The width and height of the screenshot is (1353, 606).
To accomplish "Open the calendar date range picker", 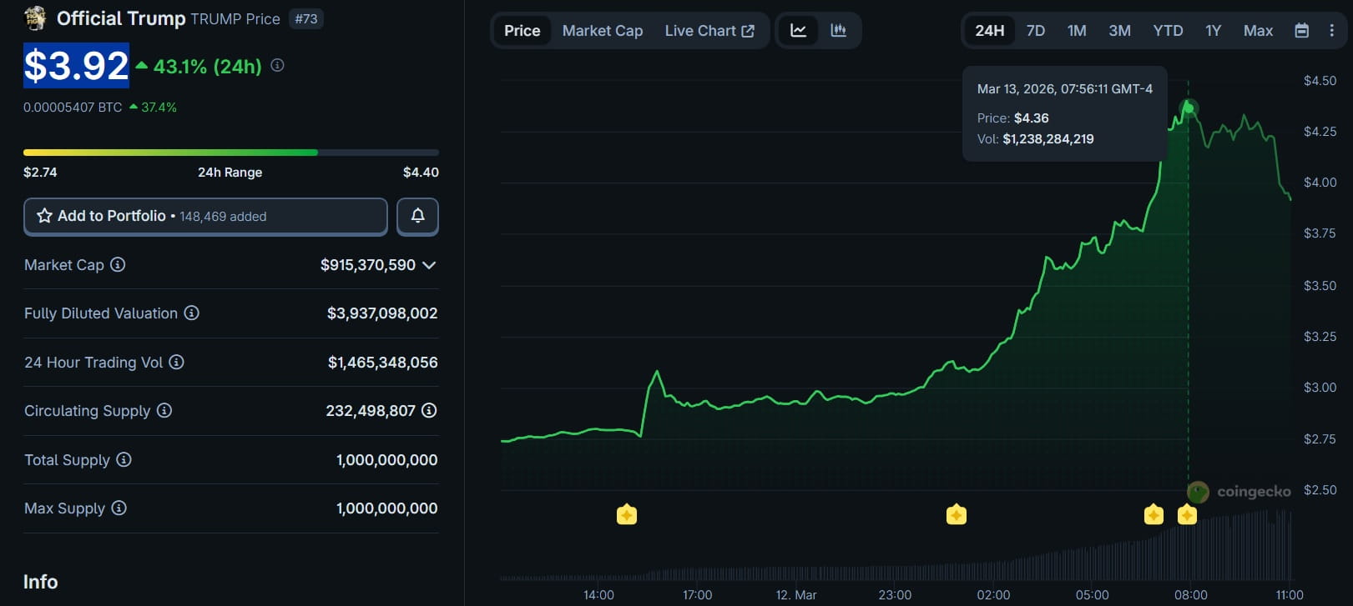I will click(1301, 31).
